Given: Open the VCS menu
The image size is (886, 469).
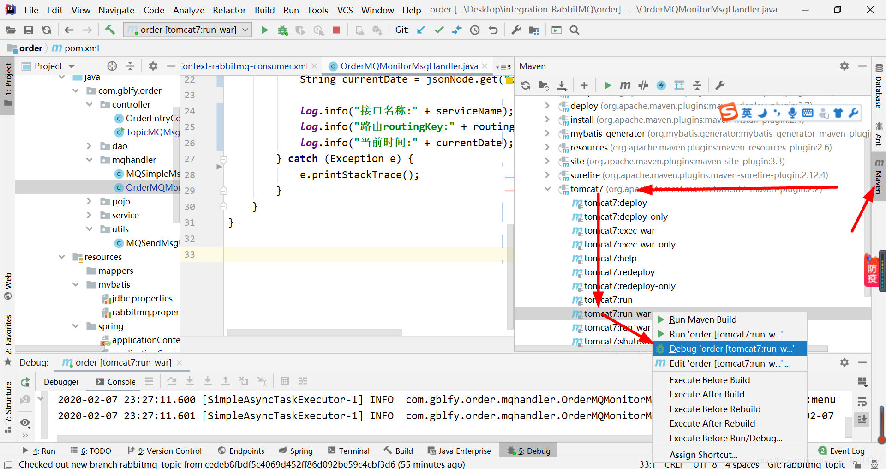Looking at the screenshot, I should pyautogui.click(x=345, y=10).
